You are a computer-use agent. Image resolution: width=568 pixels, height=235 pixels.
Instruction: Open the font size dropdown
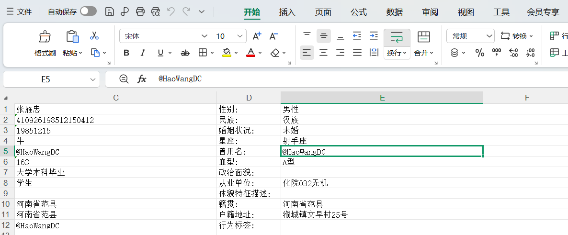[240, 36]
